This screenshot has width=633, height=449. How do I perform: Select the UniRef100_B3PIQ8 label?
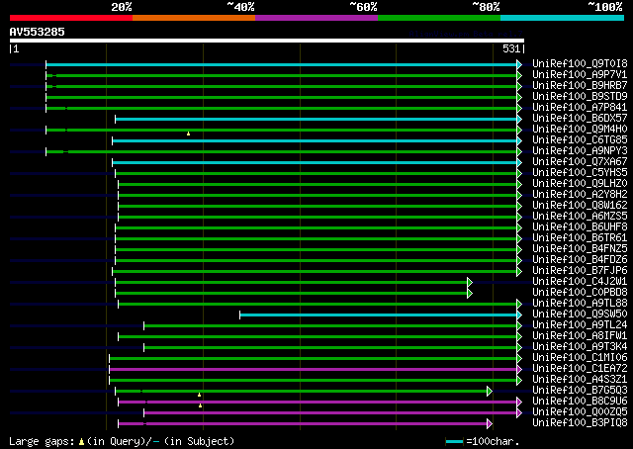click(x=580, y=423)
